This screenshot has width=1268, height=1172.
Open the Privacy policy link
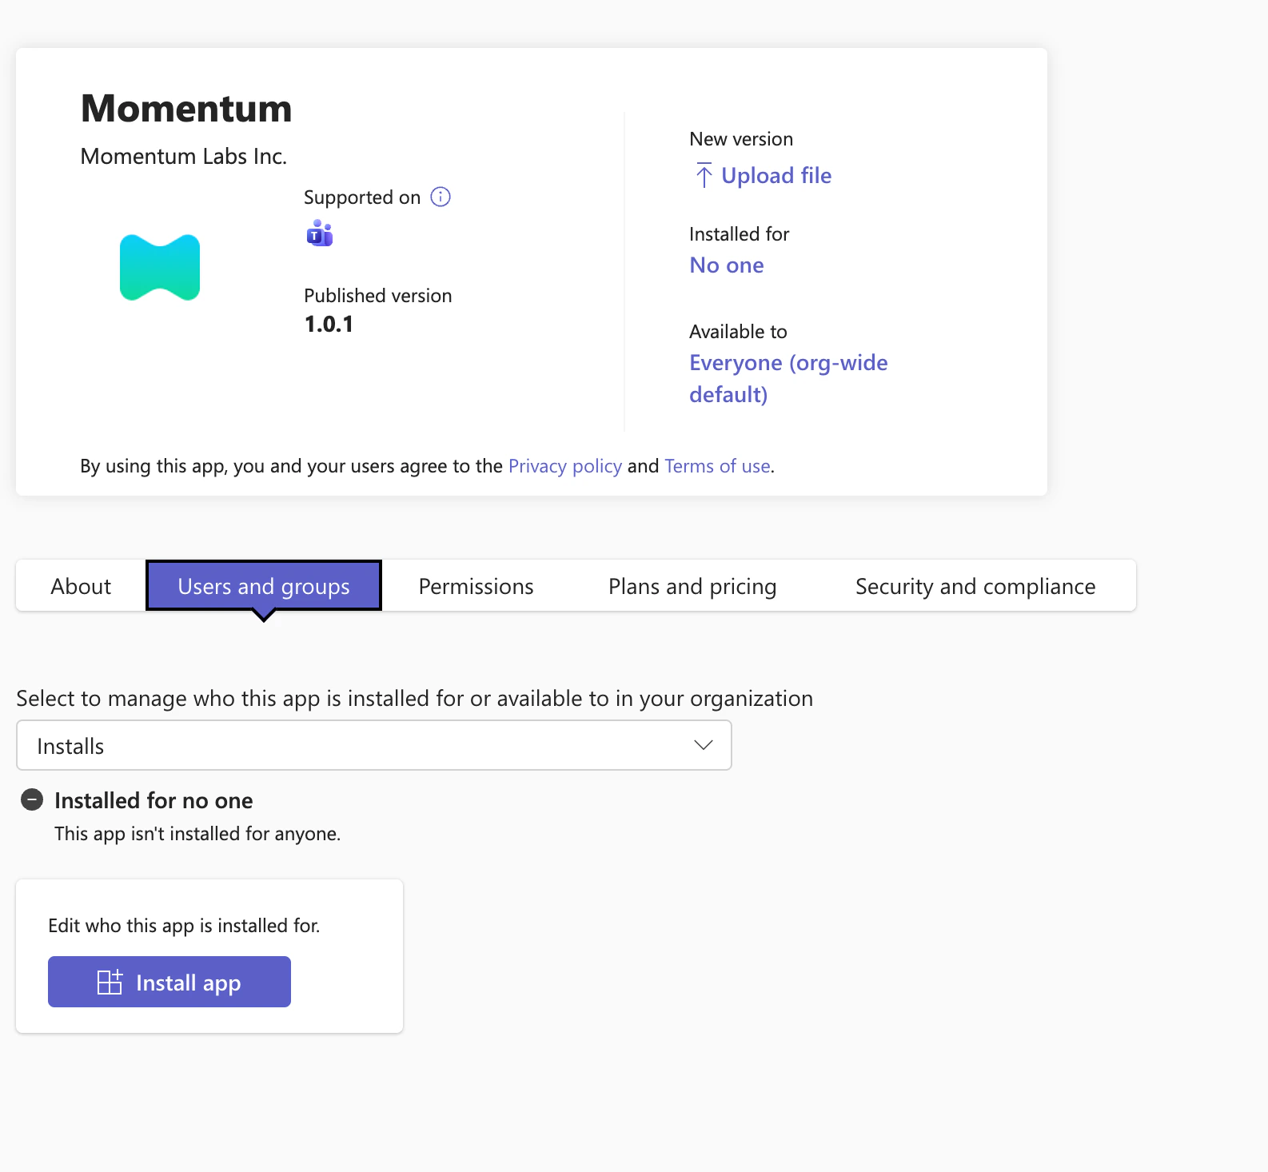pos(564,466)
